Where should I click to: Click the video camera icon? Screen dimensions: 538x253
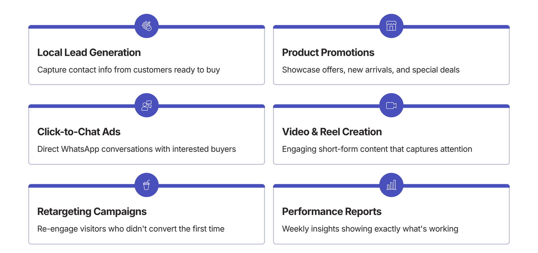point(391,105)
